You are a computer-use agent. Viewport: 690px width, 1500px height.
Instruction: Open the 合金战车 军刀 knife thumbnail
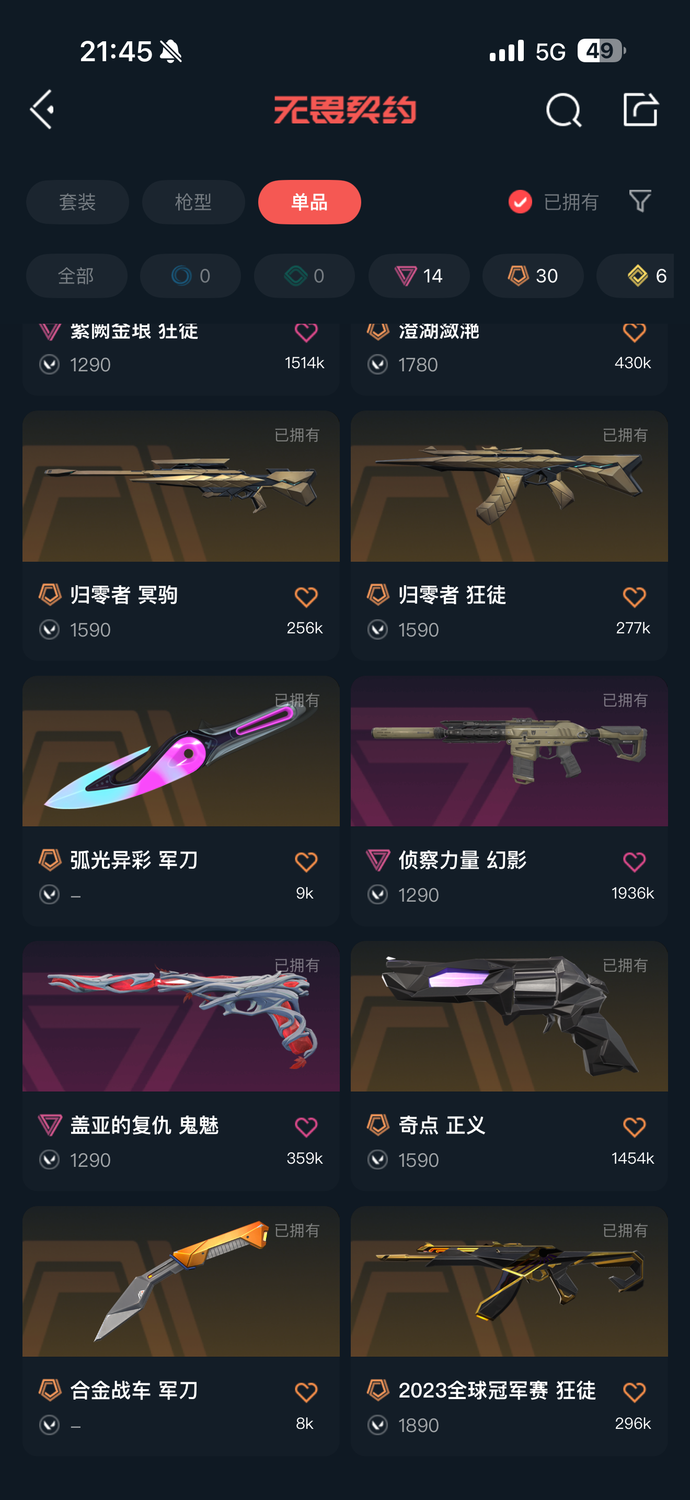pyautogui.click(x=181, y=1281)
